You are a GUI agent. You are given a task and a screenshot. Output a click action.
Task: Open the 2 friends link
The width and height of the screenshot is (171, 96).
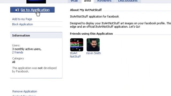18,52
